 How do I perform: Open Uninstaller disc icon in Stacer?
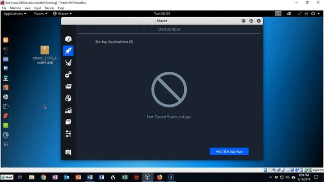68,98
